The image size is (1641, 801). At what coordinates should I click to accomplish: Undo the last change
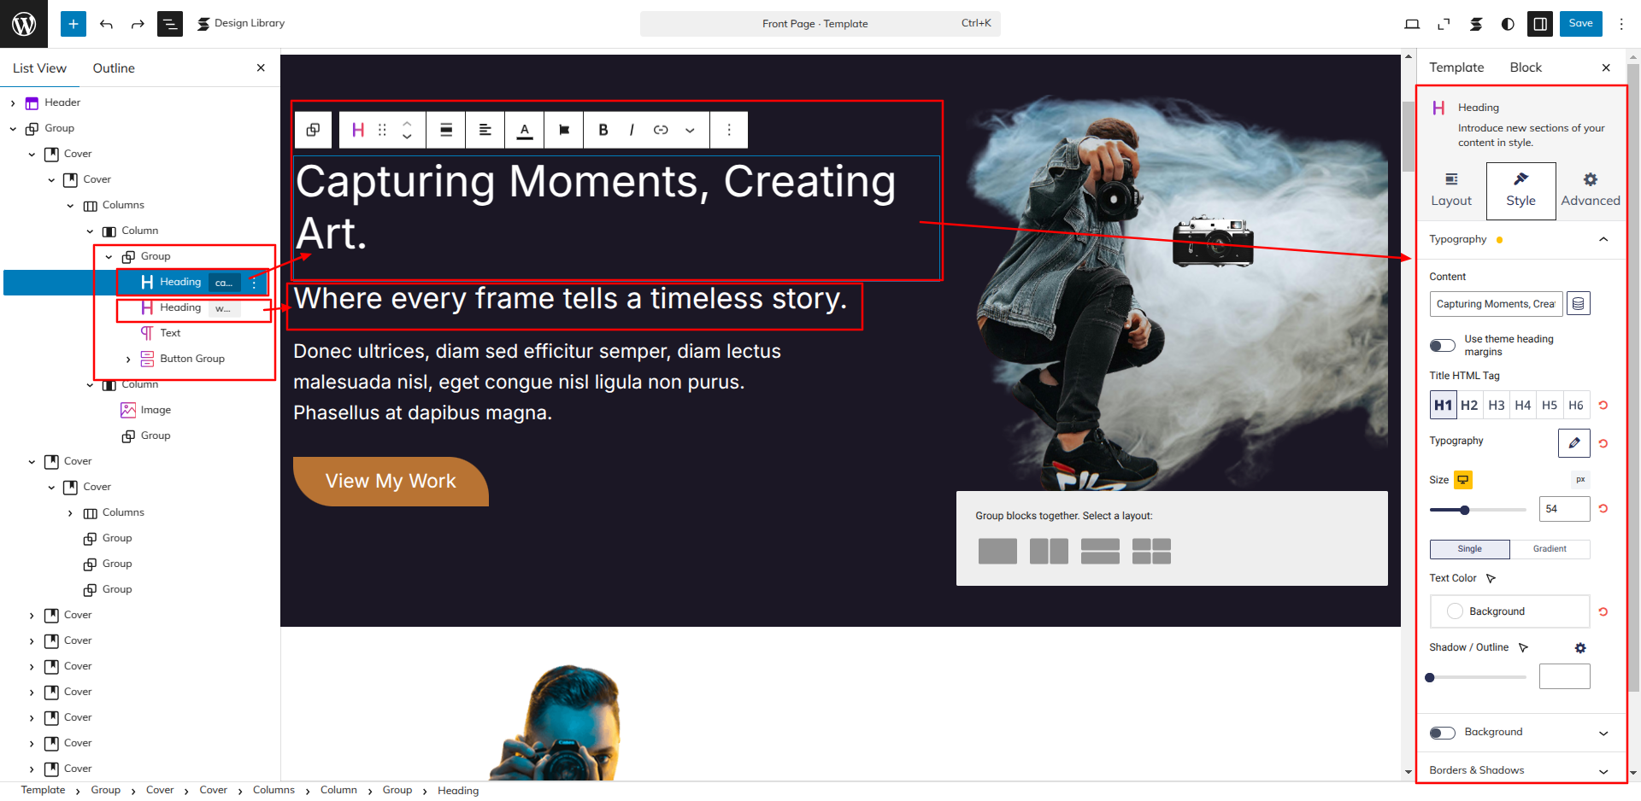[x=106, y=24]
